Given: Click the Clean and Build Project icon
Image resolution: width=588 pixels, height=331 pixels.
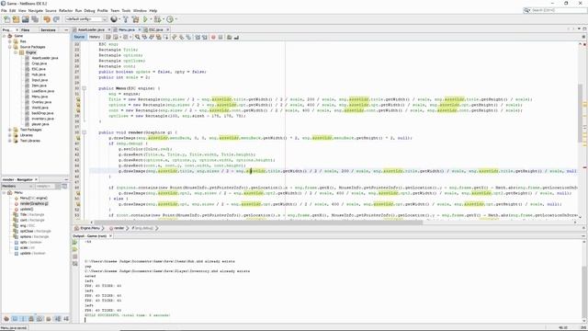Looking at the screenshot, I should pos(135,19).
